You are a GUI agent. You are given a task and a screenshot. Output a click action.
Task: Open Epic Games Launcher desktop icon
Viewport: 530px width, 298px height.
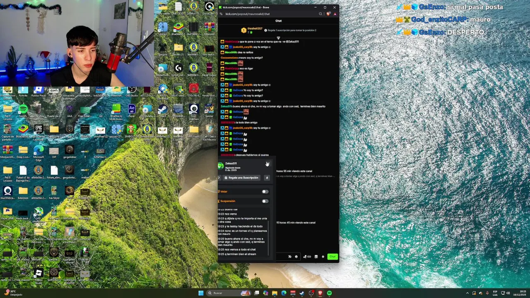(39, 132)
